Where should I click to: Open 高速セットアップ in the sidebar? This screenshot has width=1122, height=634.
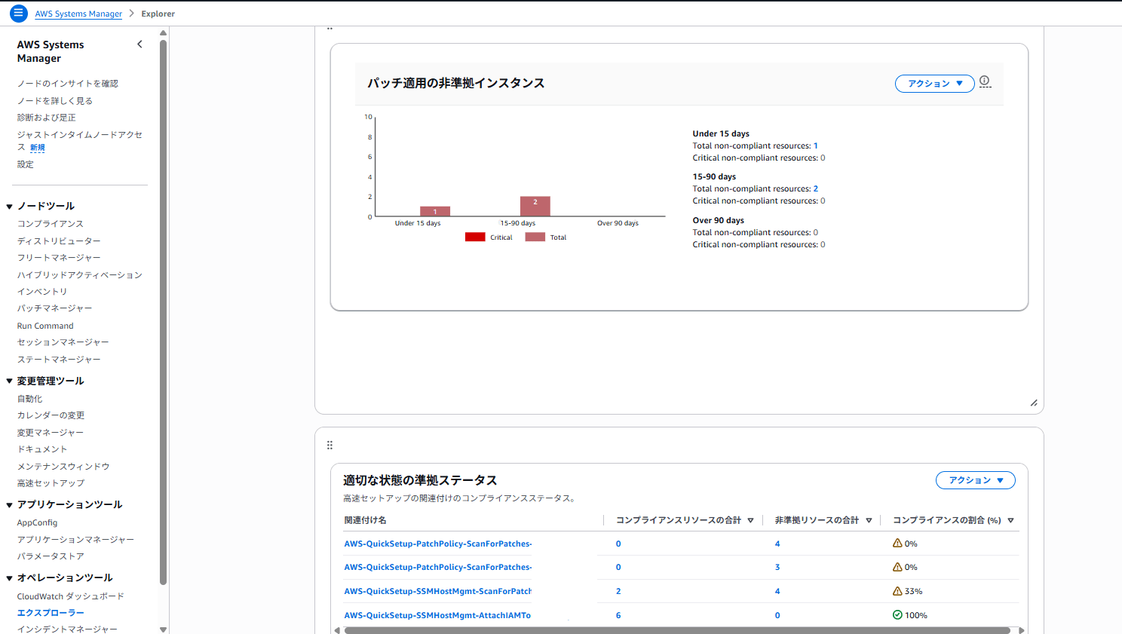51,483
